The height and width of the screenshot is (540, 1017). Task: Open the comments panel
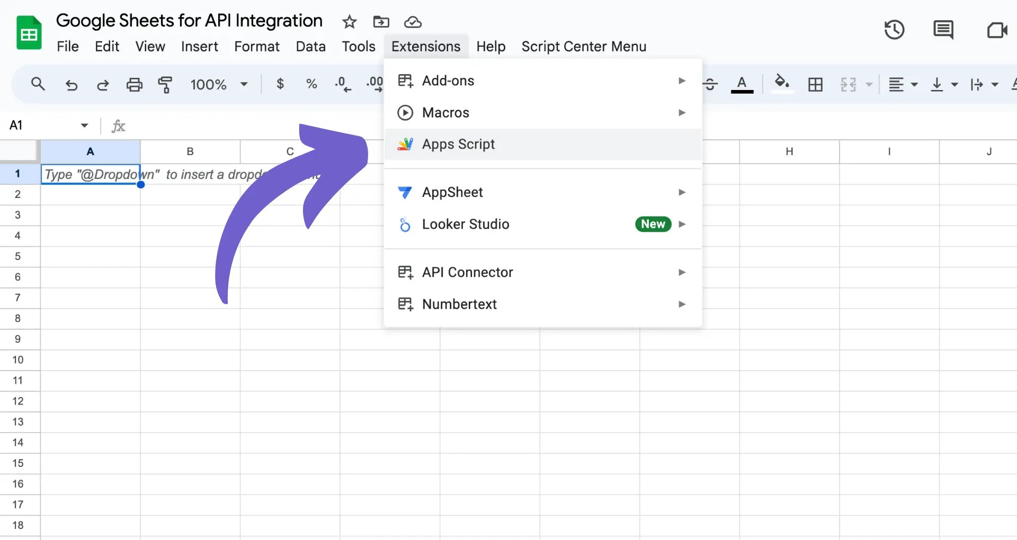[943, 30]
